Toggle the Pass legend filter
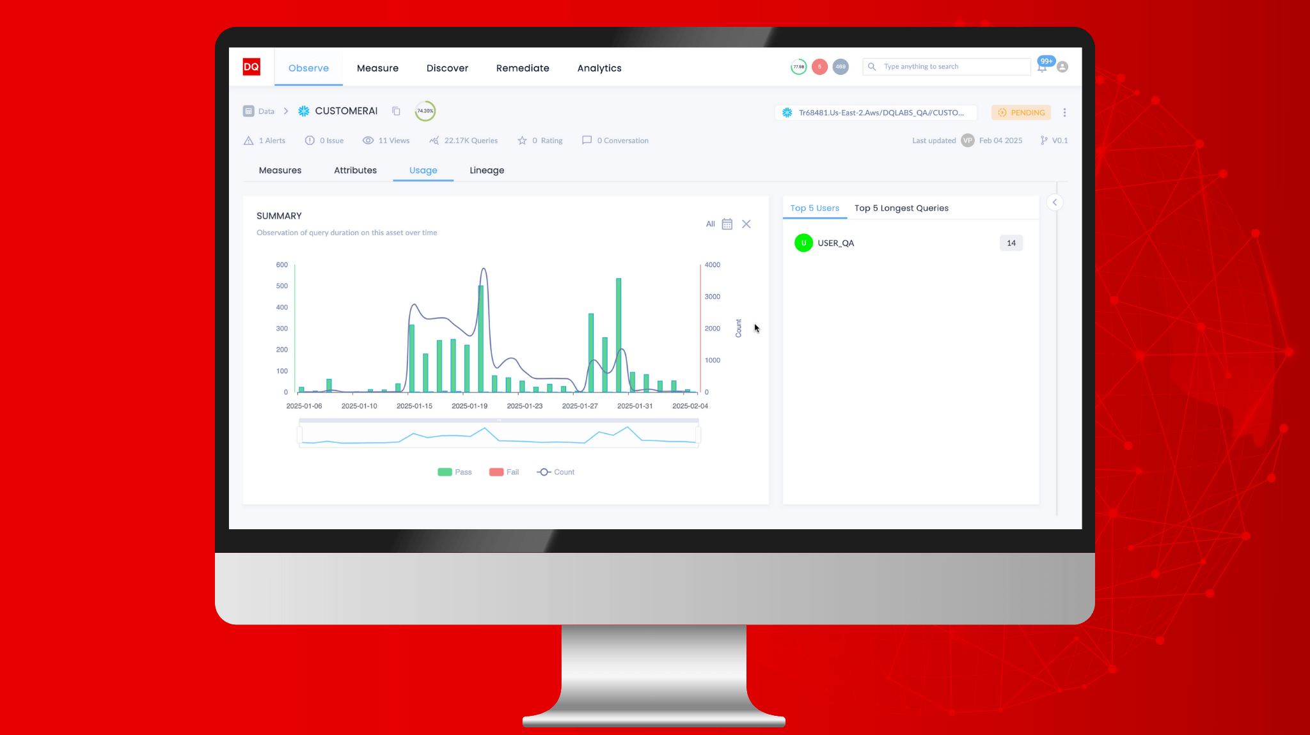 pyautogui.click(x=455, y=472)
